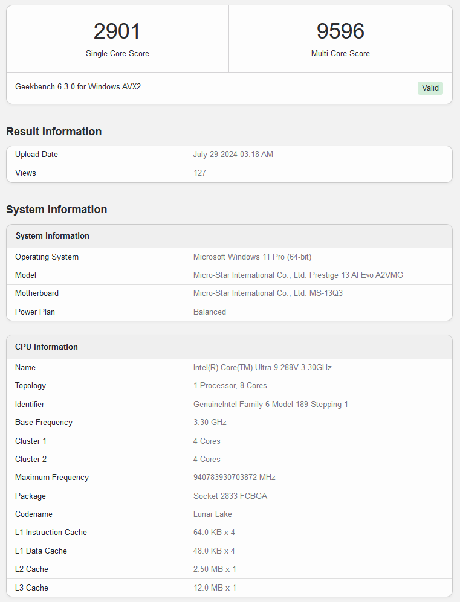Click the Intel Core Ultra 9 288V name value

coord(262,368)
